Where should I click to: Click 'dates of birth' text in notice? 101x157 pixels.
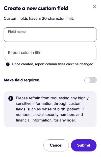pos(54,109)
